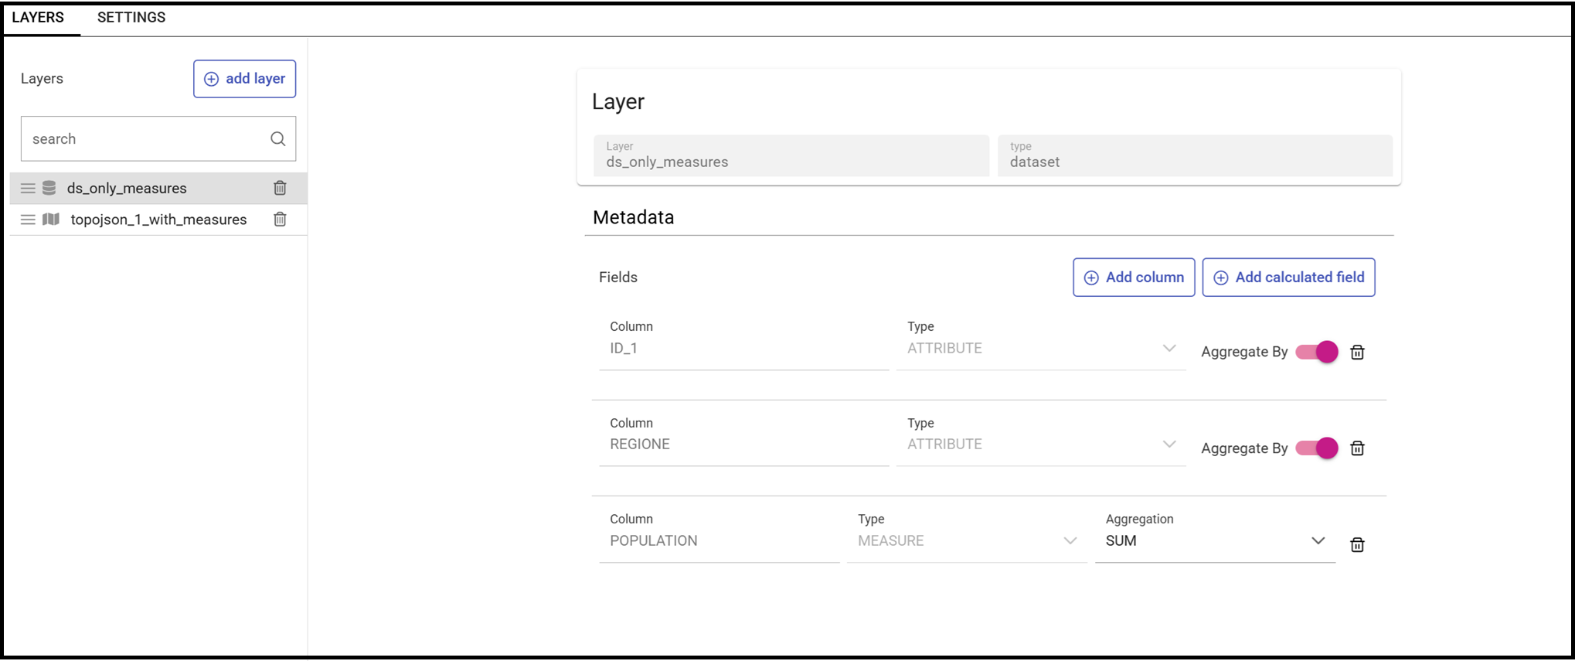The width and height of the screenshot is (1575, 661).
Task: Click the magnifier search icon
Action: click(278, 139)
